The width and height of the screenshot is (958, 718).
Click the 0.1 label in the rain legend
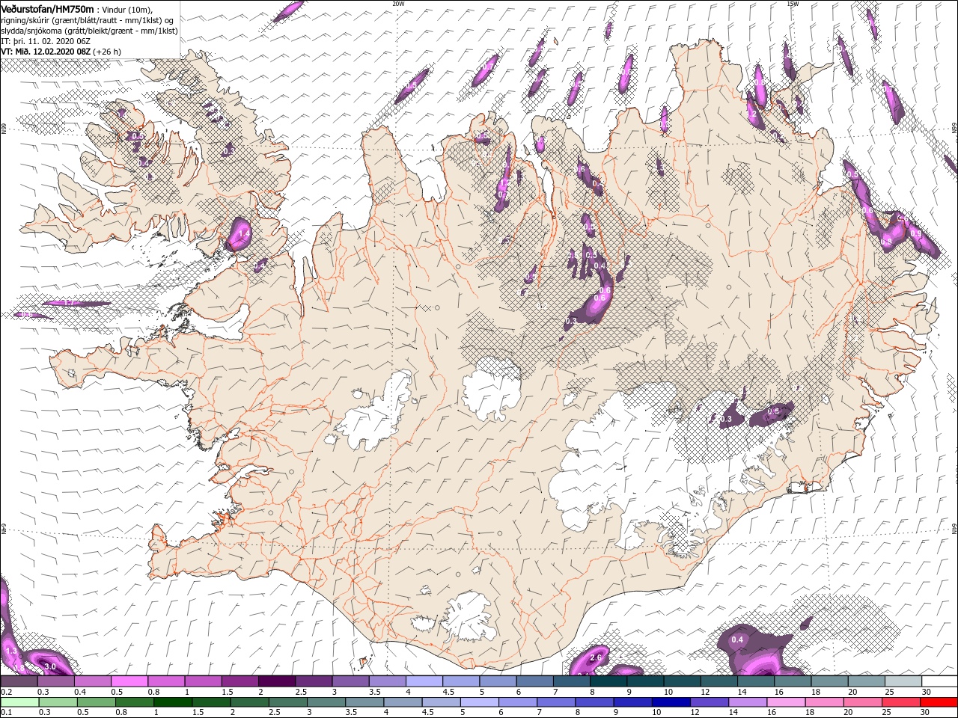click(7, 712)
